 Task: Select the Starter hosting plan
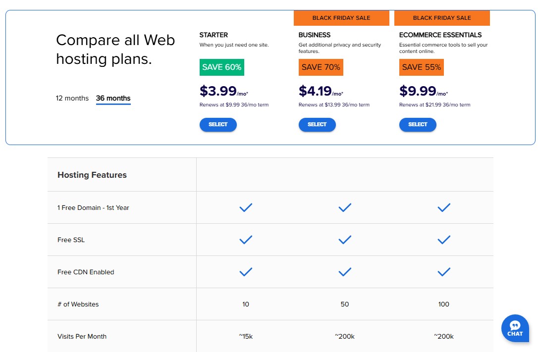(218, 125)
